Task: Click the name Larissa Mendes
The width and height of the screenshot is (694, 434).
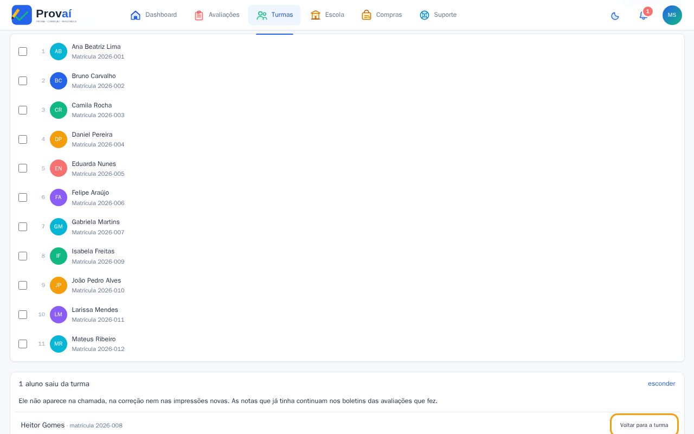Action: [x=95, y=310]
